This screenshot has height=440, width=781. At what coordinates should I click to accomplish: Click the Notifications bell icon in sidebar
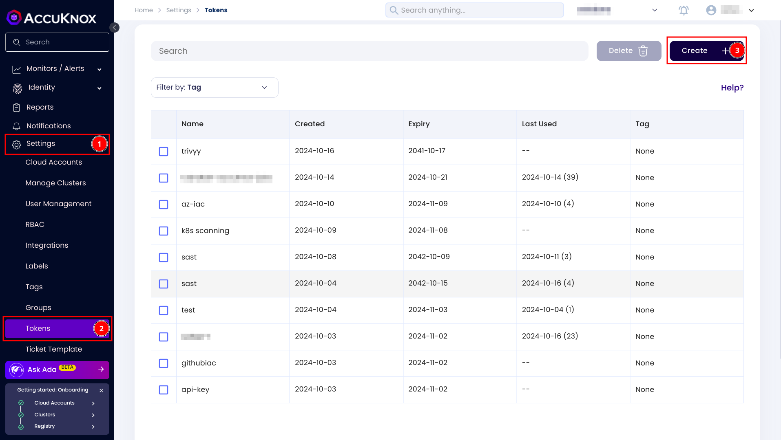tap(16, 126)
